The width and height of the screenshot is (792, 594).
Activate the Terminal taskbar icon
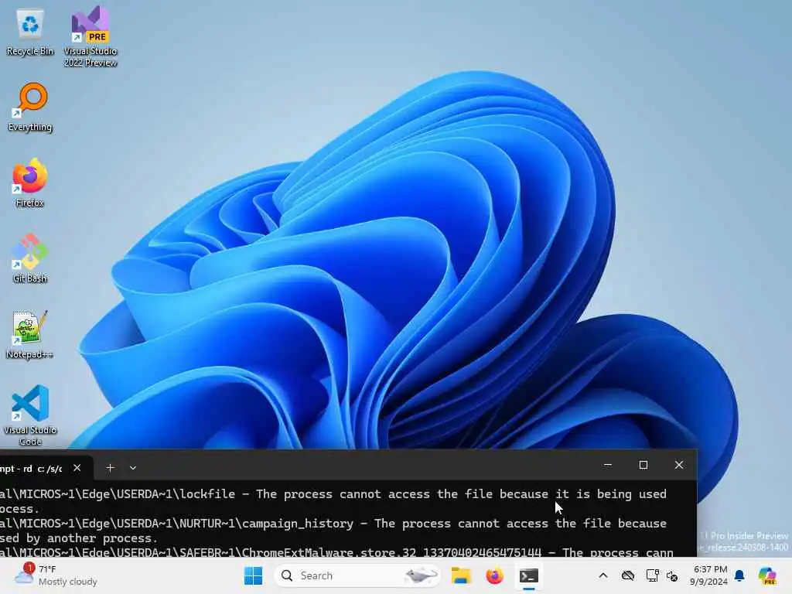coord(529,575)
